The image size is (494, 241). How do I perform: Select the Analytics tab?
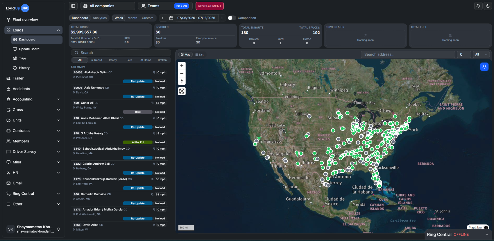100,18
